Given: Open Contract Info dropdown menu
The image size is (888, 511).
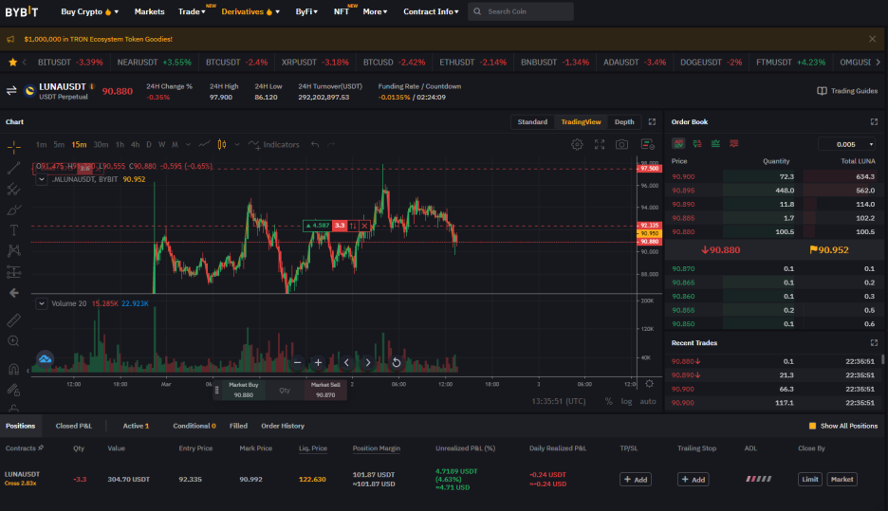Looking at the screenshot, I should (x=431, y=11).
